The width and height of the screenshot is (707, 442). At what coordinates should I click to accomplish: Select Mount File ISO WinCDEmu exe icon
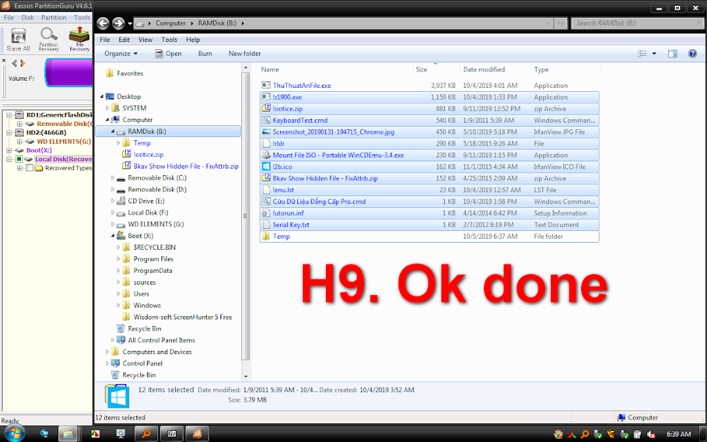point(266,155)
